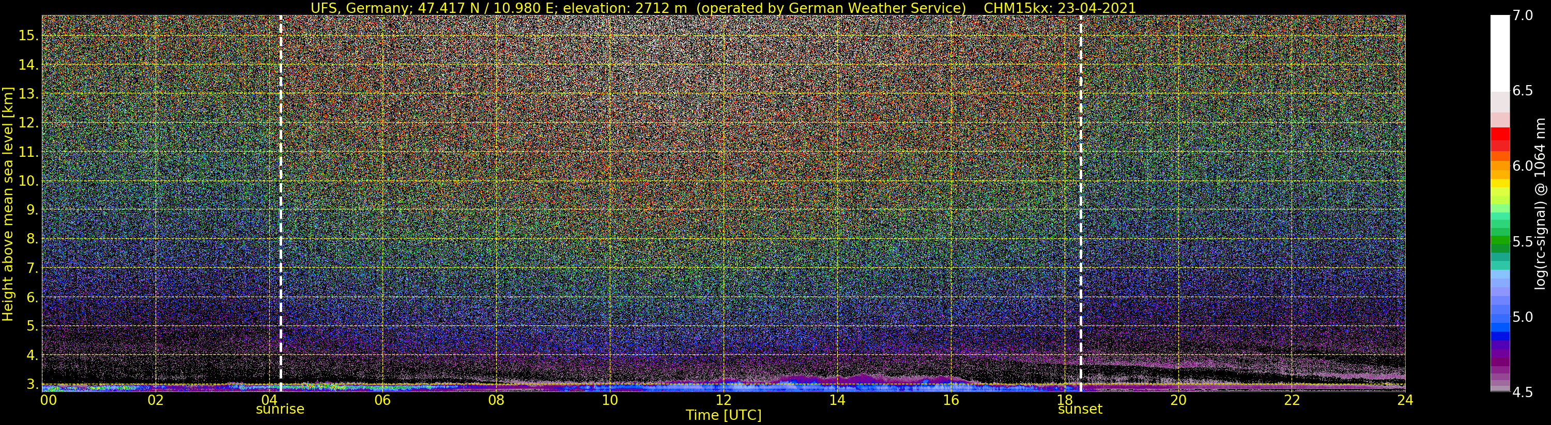Image resolution: width=1551 pixels, height=425 pixels.
Task: Click the plot title text at top
Action: click(x=723, y=8)
